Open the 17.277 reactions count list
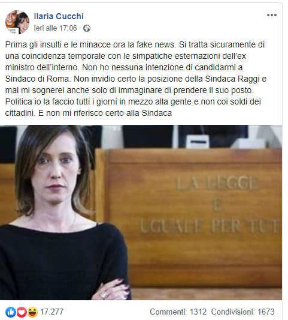The image size is (288, 320). [51, 312]
